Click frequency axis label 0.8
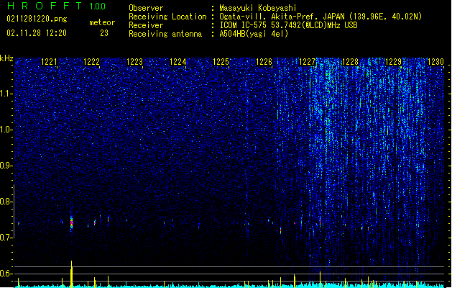The height and width of the screenshot is (288, 452). tap(6, 202)
